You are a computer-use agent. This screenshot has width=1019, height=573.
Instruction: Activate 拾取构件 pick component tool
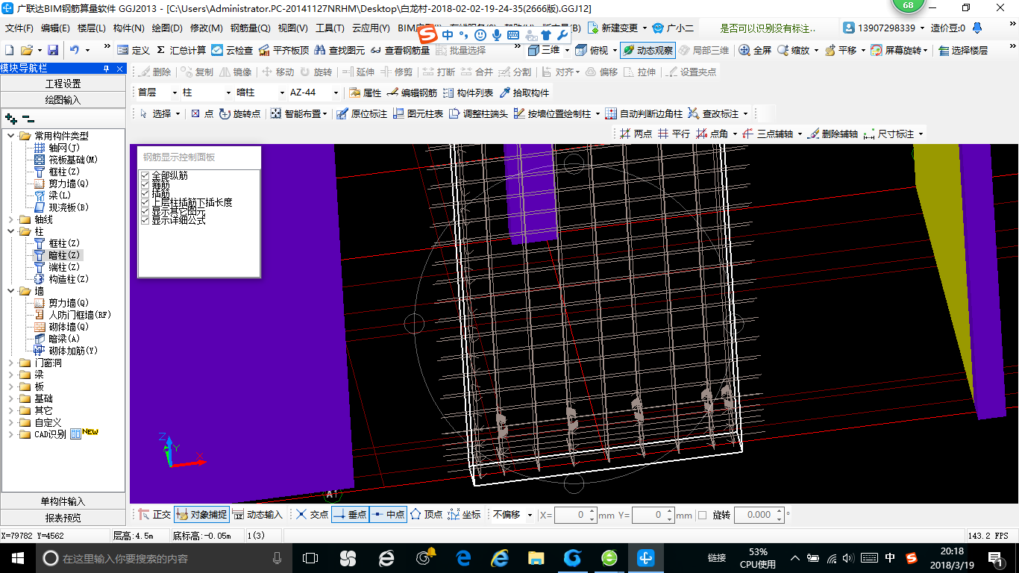[x=524, y=93]
